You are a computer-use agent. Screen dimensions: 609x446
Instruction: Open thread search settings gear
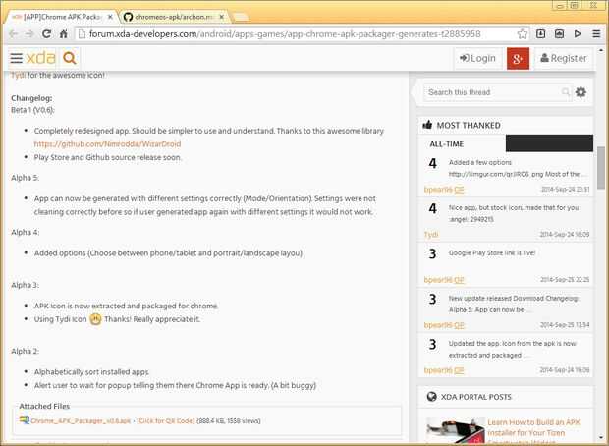click(x=581, y=92)
